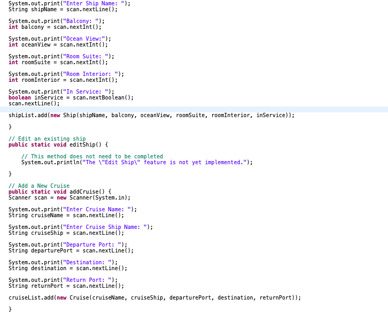Click the 'Room Suite: ' print statement

[x=61, y=57]
